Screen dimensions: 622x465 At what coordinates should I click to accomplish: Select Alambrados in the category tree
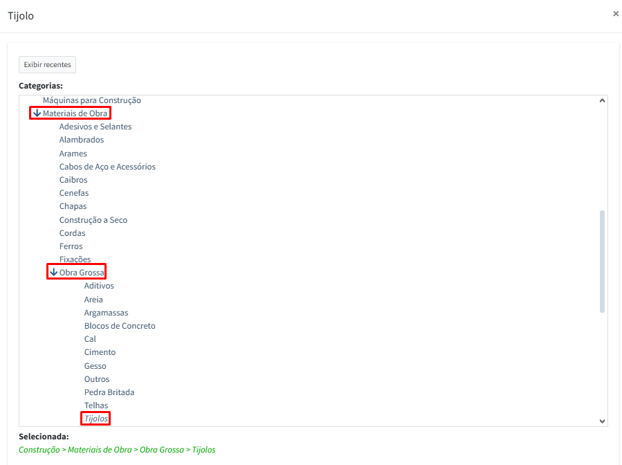pyautogui.click(x=82, y=140)
